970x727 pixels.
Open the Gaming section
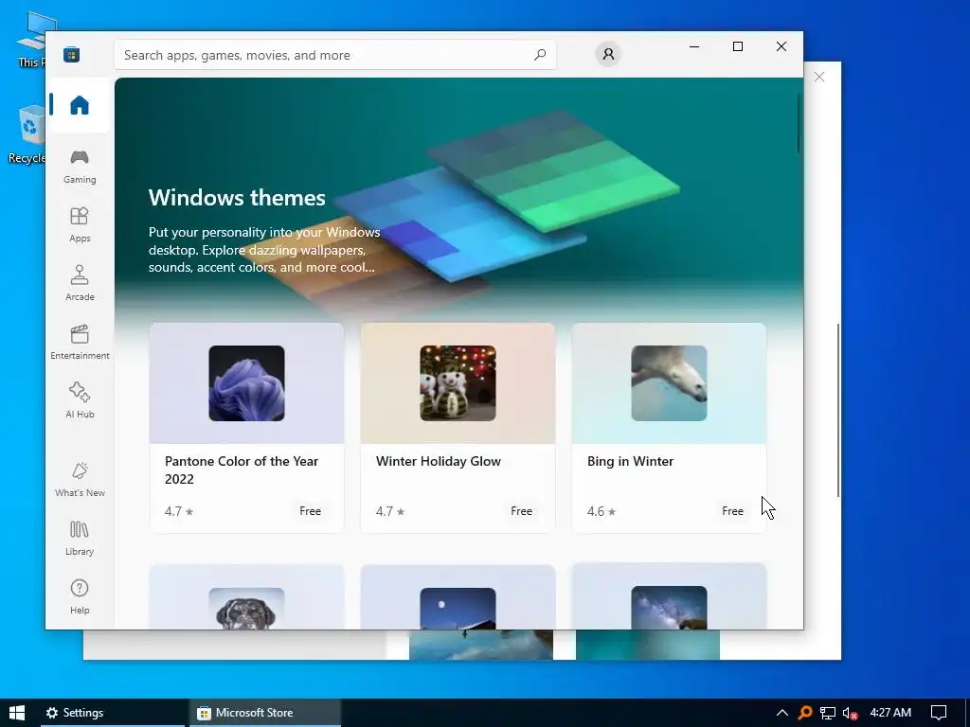click(80, 167)
